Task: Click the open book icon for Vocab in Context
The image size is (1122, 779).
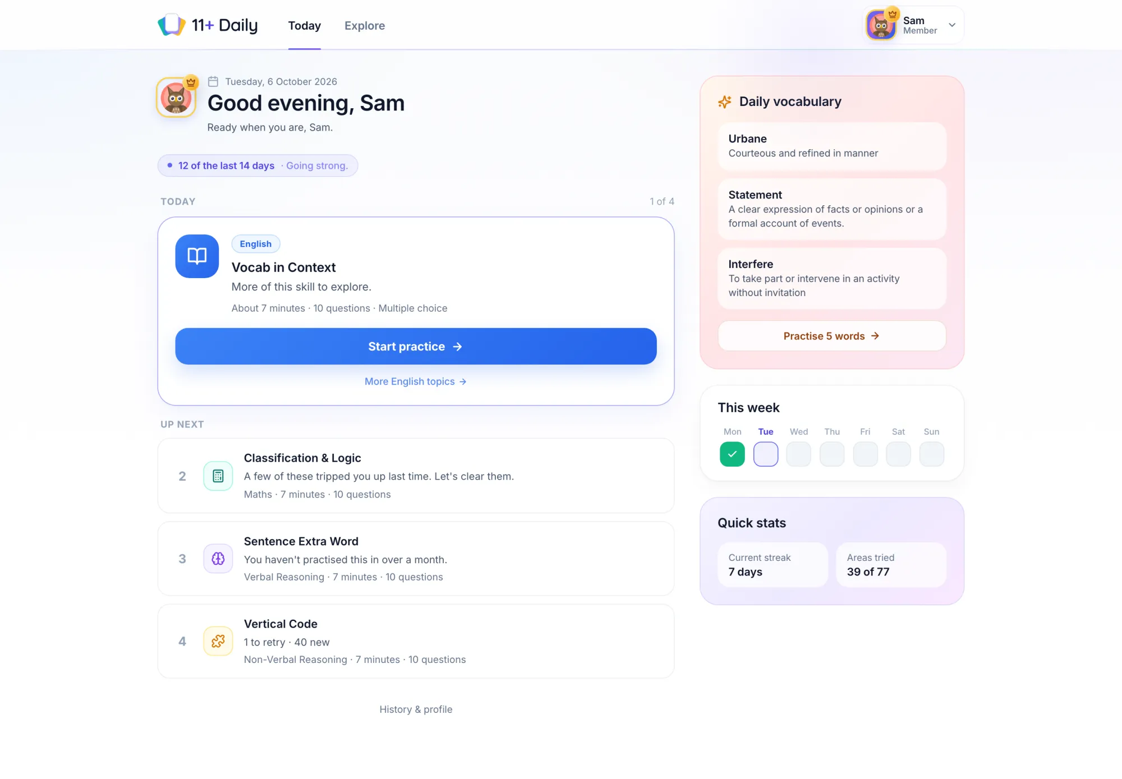Action: 197,256
